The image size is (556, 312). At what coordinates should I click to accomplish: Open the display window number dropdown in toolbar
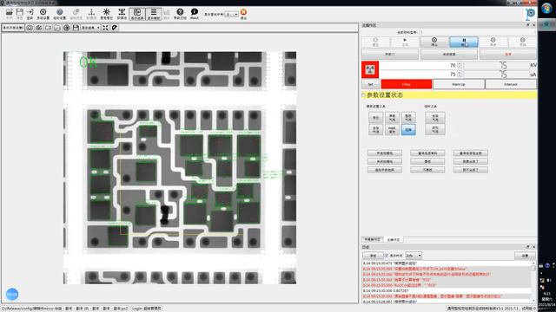[x=232, y=14]
